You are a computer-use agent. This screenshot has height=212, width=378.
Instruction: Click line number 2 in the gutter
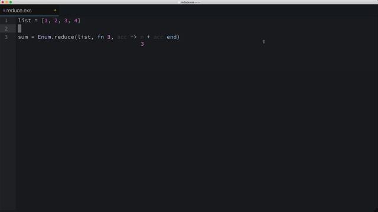6,29
